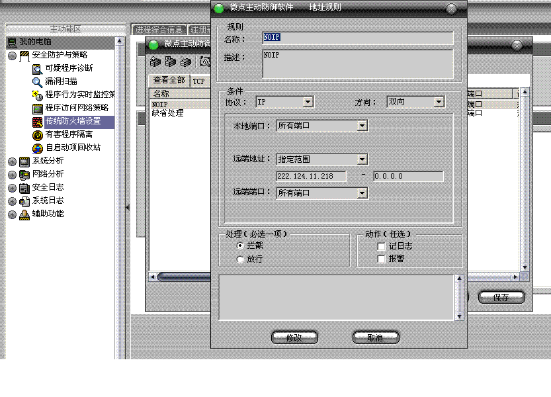Click the 安全防护与策略 striped flag icon
The height and width of the screenshot is (397, 551).
pos(24,56)
